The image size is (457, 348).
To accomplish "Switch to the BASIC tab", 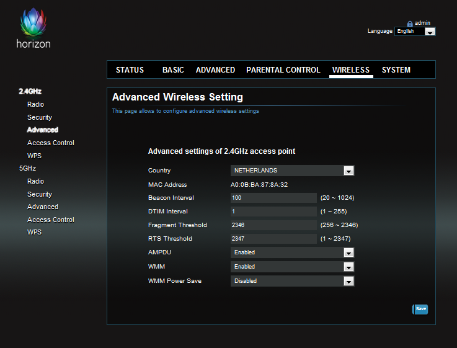I will (x=173, y=70).
